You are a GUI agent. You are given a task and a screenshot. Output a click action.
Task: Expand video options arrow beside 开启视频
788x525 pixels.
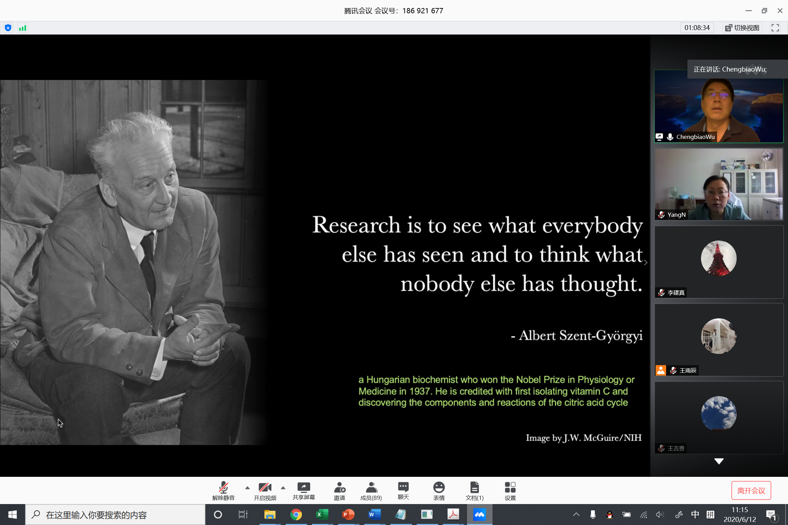click(x=283, y=488)
